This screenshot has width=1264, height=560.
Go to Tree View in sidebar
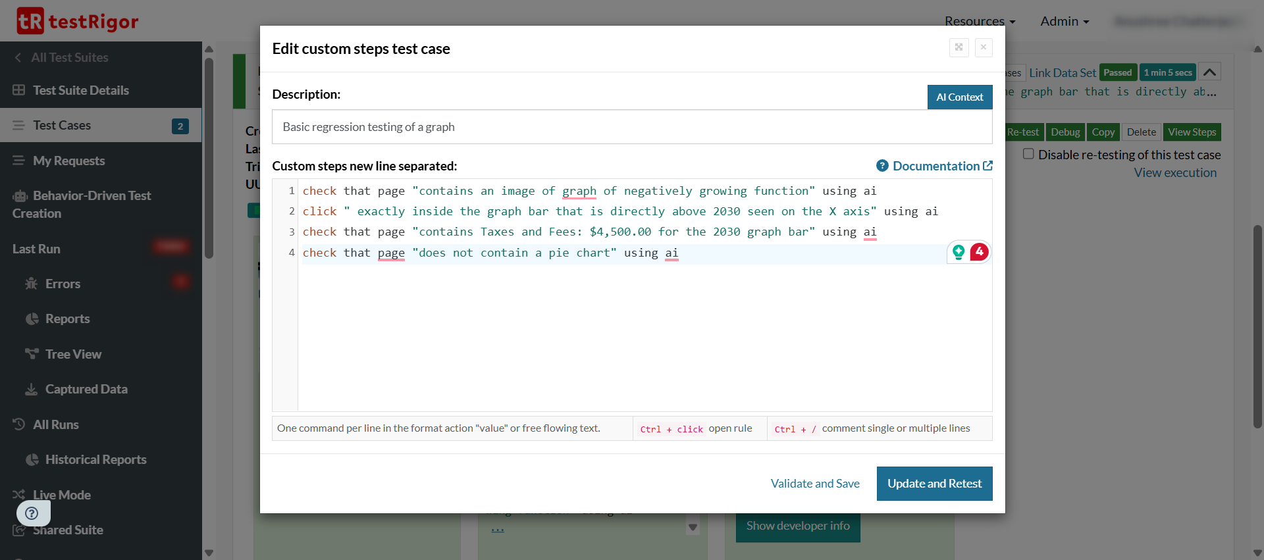(x=73, y=354)
